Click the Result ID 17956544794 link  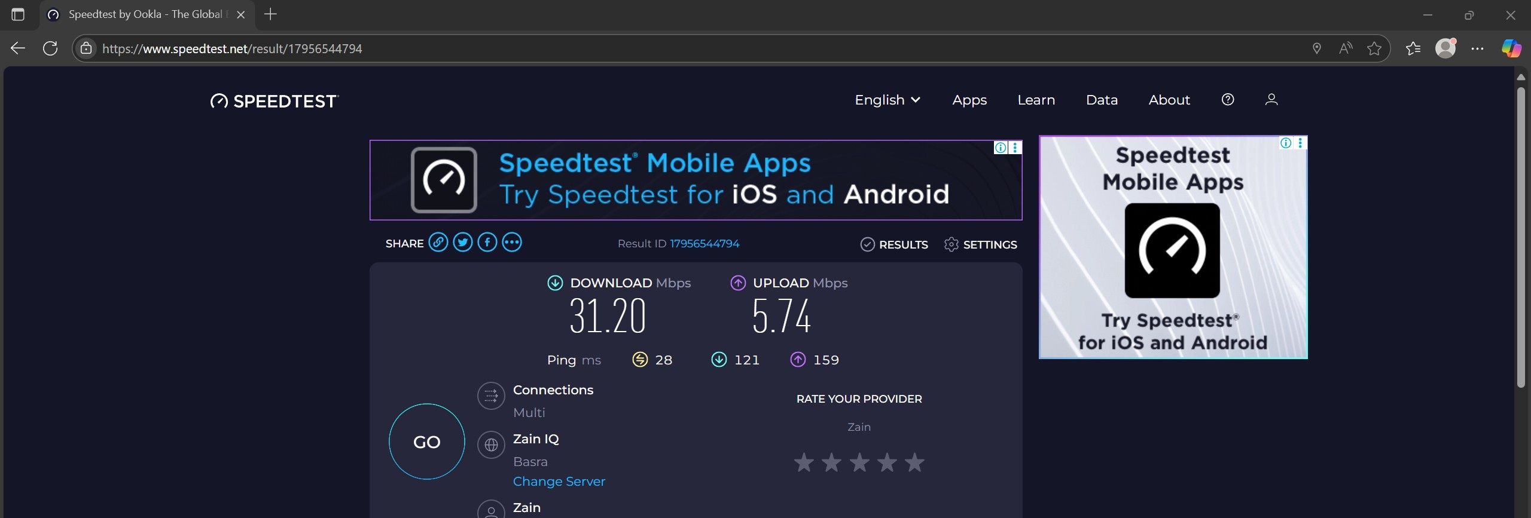pyautogui.click(x=704, y=244)
